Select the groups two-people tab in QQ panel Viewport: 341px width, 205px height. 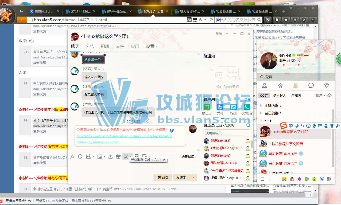click(x=296, y=85)
